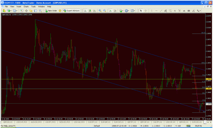
Task: Select the Fibonacci retracement tool
Action: coord(170,11)
